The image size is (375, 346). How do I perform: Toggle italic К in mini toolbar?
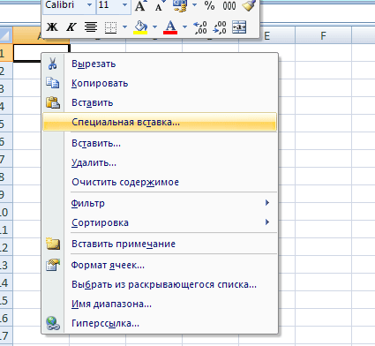71,27
